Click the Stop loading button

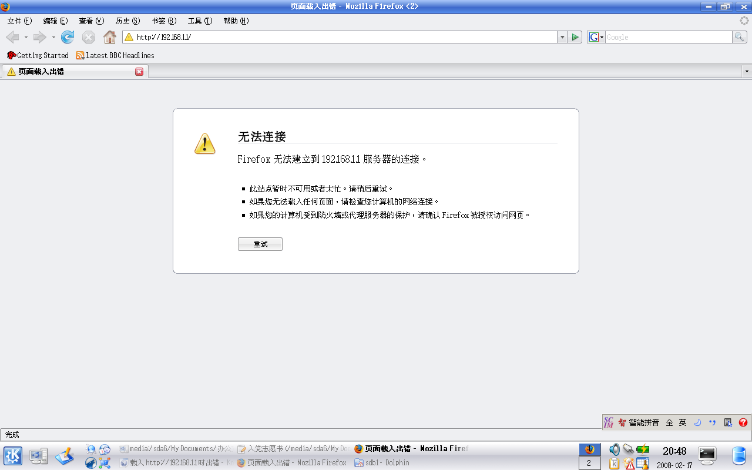point(89,37)
